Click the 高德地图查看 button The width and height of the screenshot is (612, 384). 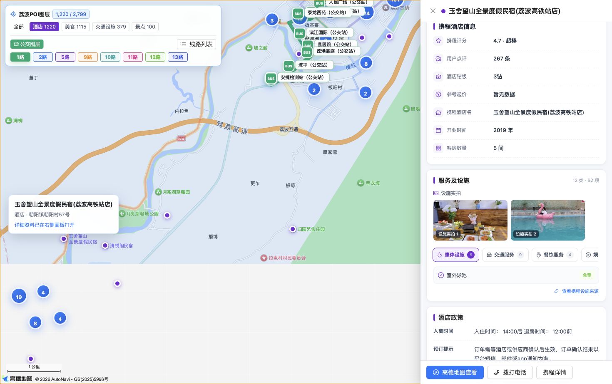point(455,372)
